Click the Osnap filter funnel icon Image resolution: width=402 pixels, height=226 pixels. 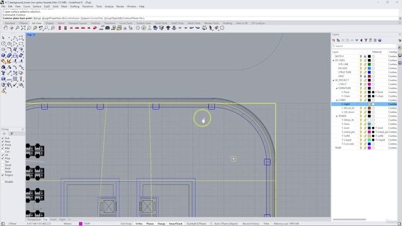11,134
